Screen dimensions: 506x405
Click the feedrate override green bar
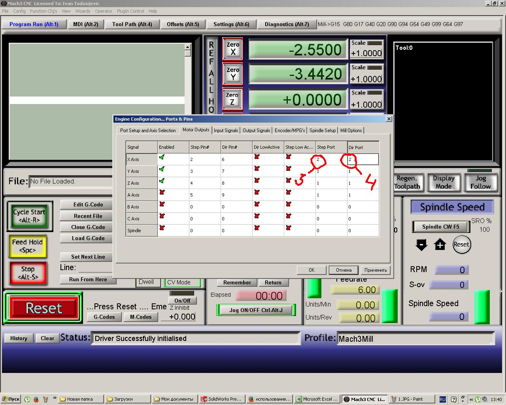tap(389, 307)
